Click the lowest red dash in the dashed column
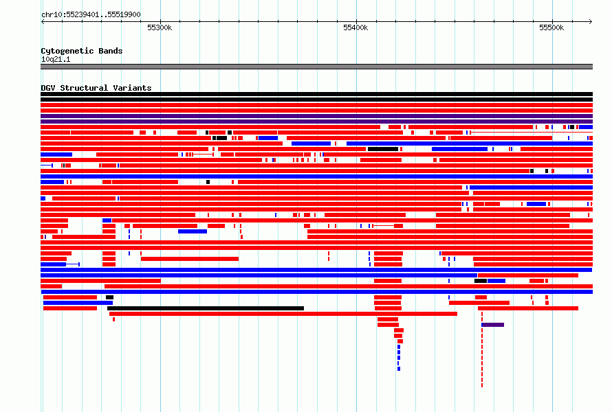612x412 pixels. 482,385
